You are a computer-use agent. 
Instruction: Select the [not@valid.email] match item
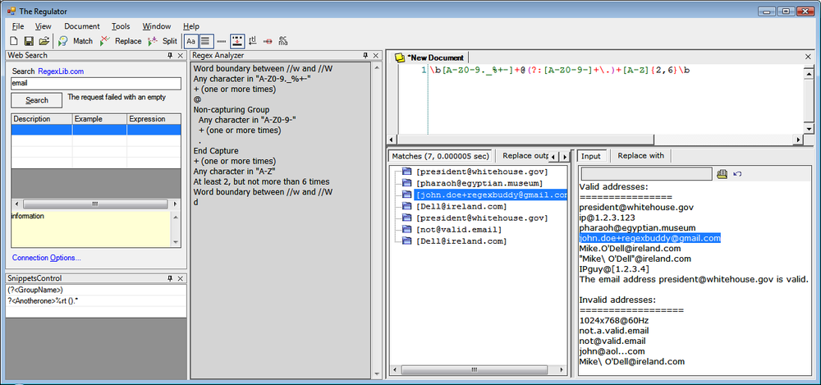(x=460, y=230)
